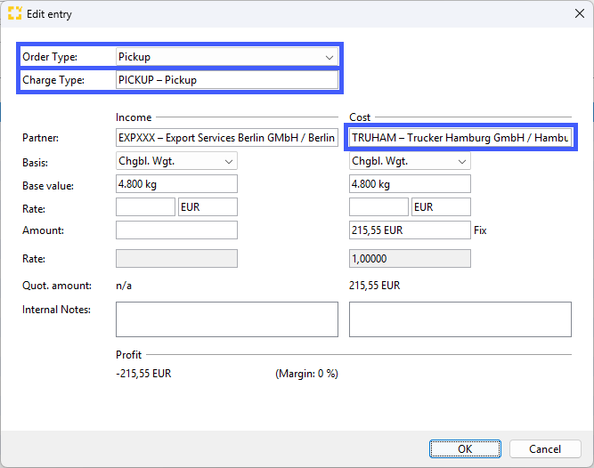Click the Cost exchange Rate field 1,00000
Viewport: 594px width, 468px height.
(x=410, y=258)
